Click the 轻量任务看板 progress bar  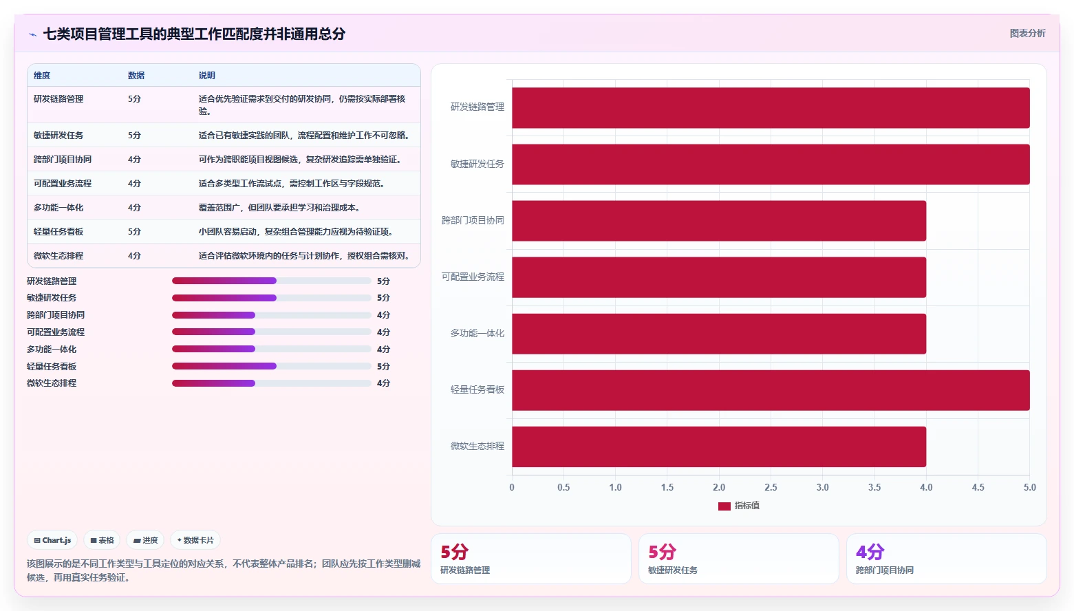[x=272, y=366]
